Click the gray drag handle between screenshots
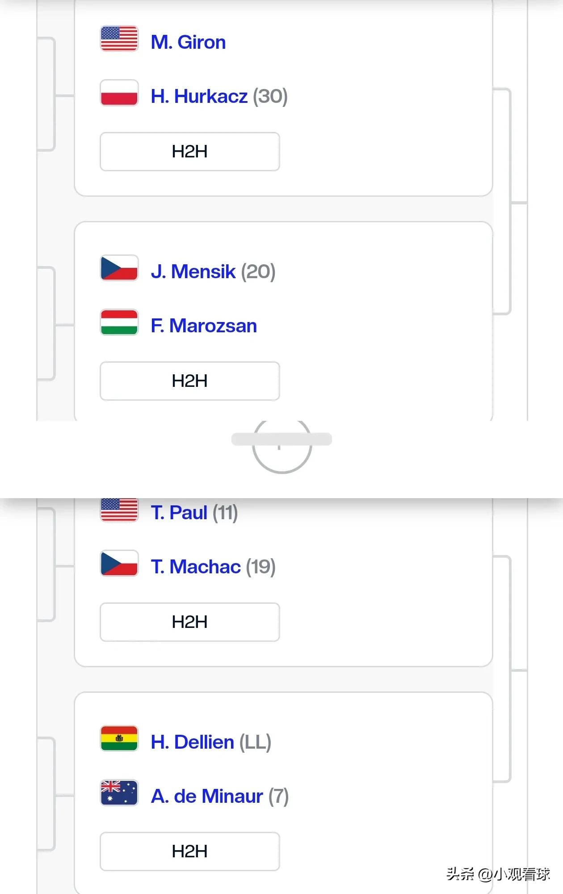This screenshot has height=894, width=563. coord(281,439)
